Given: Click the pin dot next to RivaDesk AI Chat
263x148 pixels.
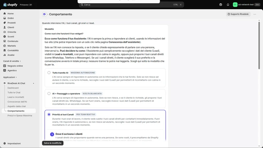Looking at the screenshot, I should [34, 84].
